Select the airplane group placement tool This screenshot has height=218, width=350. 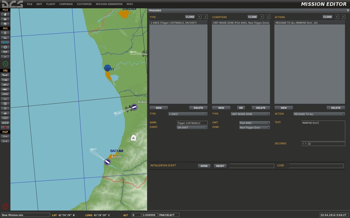[x=5, y=75]
